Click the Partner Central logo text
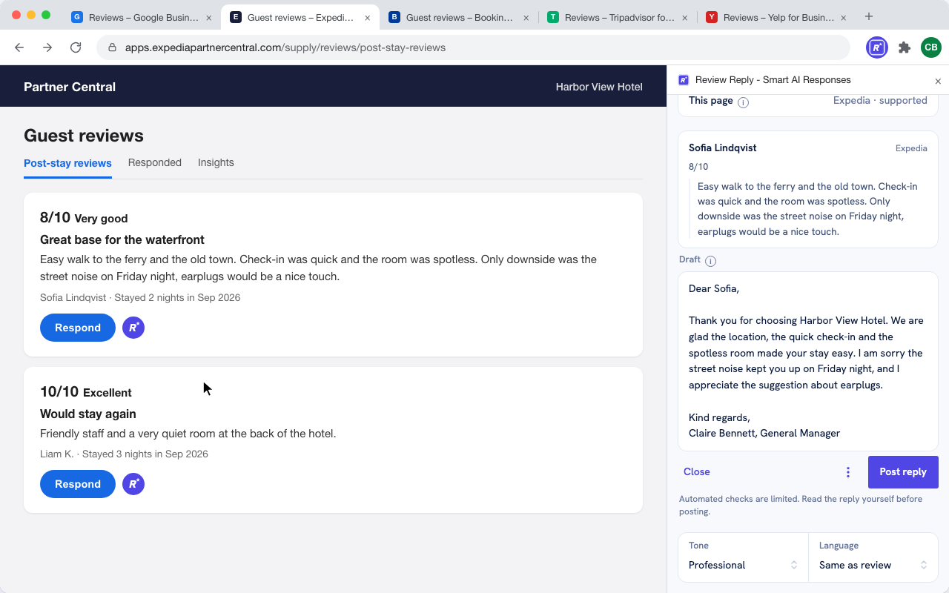This screenshot has height=593, width=949. 70,87
